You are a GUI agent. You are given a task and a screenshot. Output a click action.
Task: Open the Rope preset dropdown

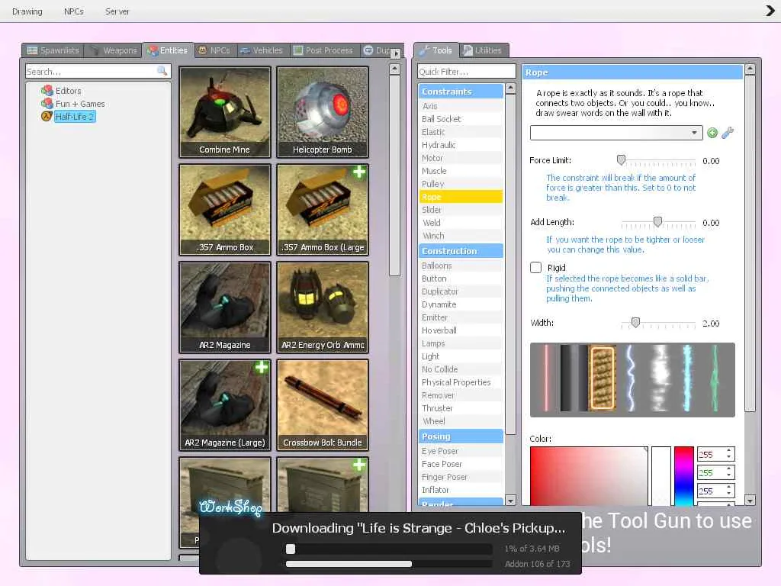click(616, 133)
